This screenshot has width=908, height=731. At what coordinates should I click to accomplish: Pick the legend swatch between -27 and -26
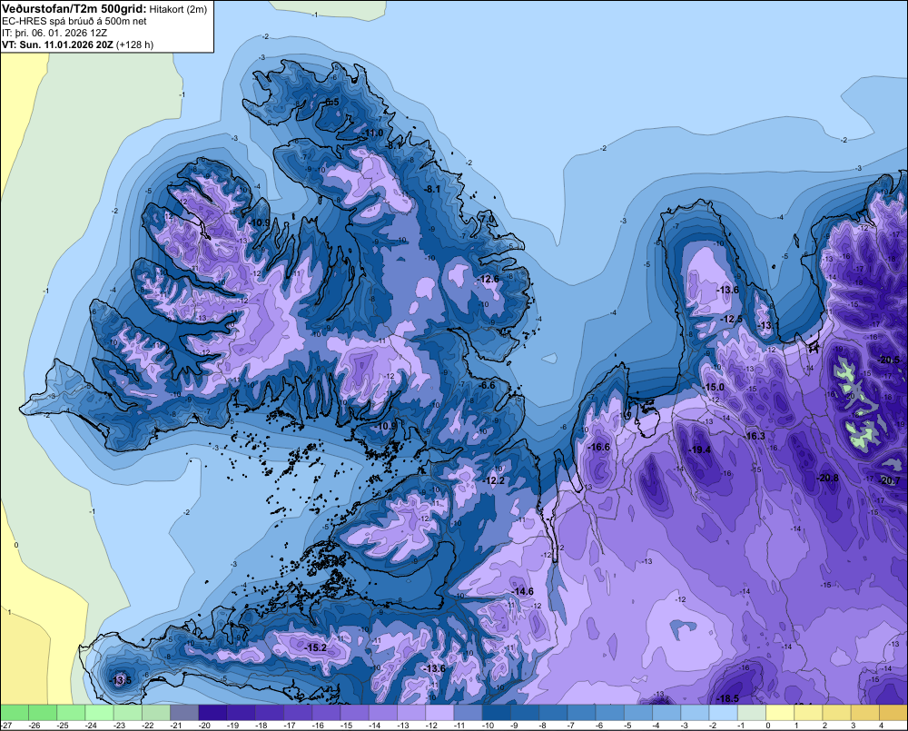point(14,712)
